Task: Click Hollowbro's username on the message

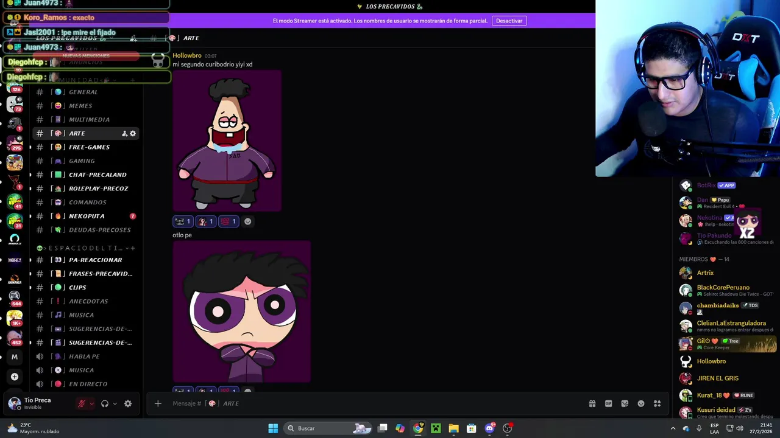Action: [x=187, y=55]
